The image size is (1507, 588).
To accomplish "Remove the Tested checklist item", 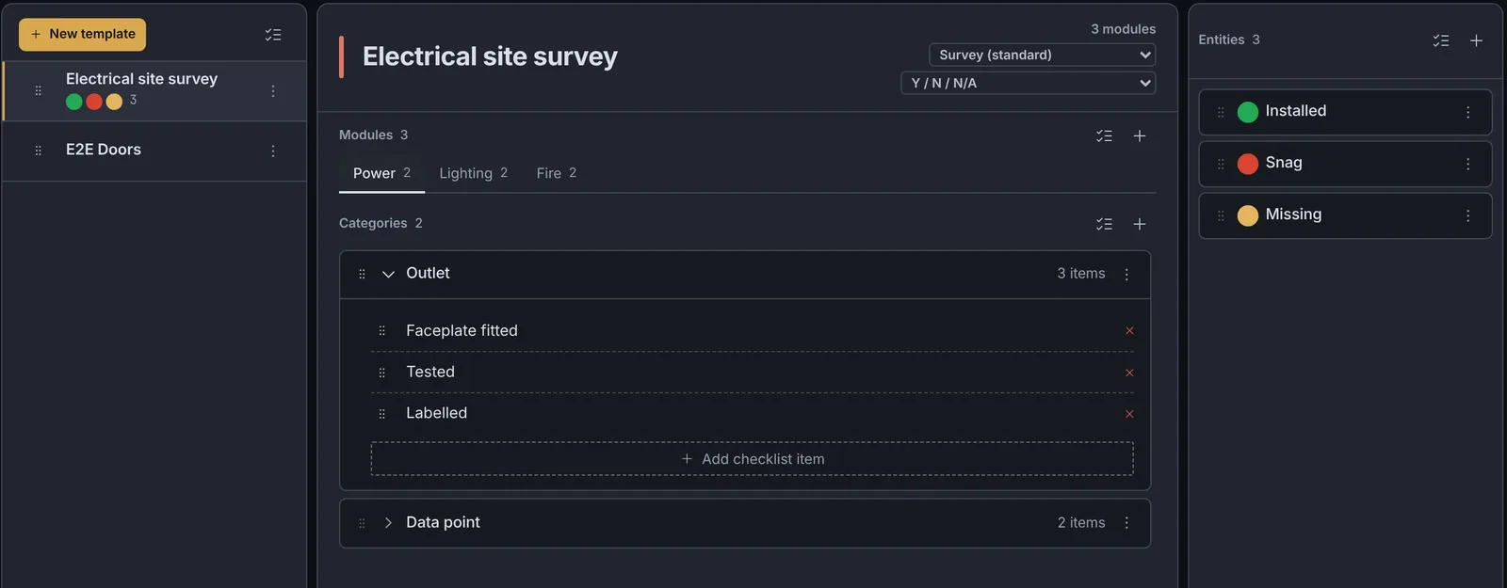I will point(1129,373).
